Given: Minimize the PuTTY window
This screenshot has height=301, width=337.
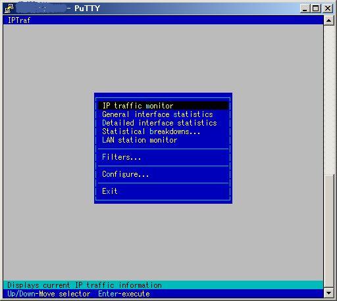Looking at the screenshot, I should coord(305,9).
